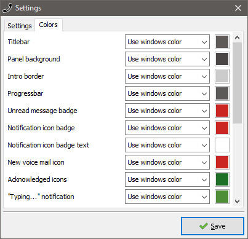
Task: Click the phone icon in the title bar
Action: tap(7, 8)
